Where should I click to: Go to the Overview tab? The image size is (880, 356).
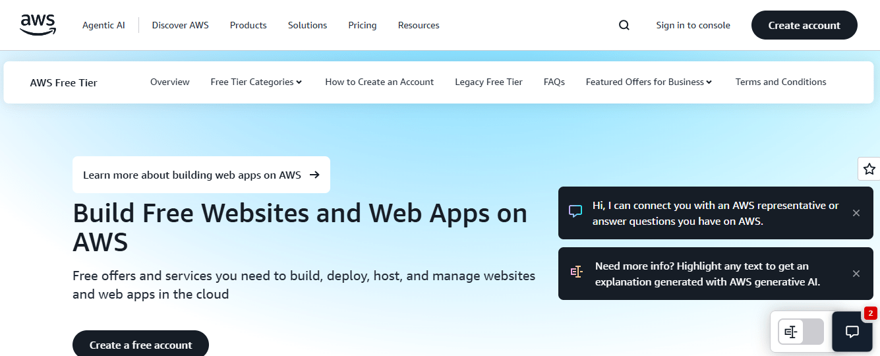click(169, 82)
